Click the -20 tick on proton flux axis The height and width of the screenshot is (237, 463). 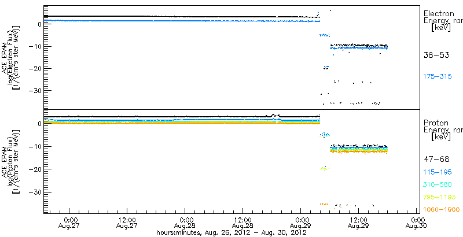(34, 169)
